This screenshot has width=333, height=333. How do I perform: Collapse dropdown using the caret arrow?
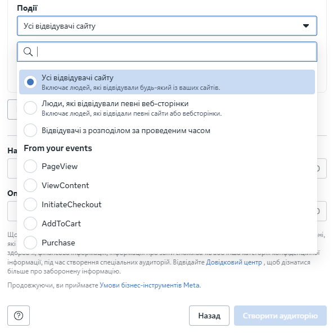point(306,26)
